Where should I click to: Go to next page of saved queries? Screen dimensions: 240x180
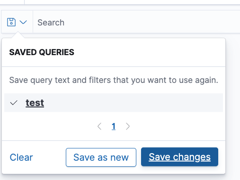128,126
